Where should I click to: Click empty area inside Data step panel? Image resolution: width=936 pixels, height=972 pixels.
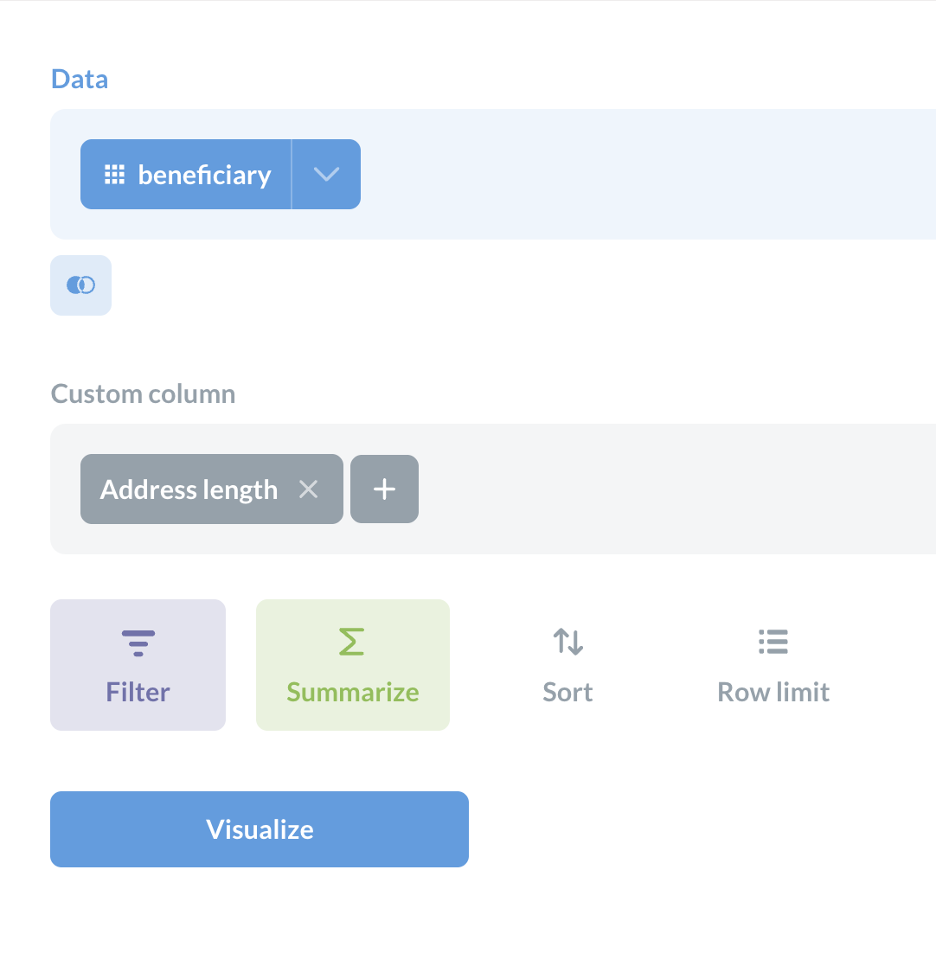pos(645,174)
